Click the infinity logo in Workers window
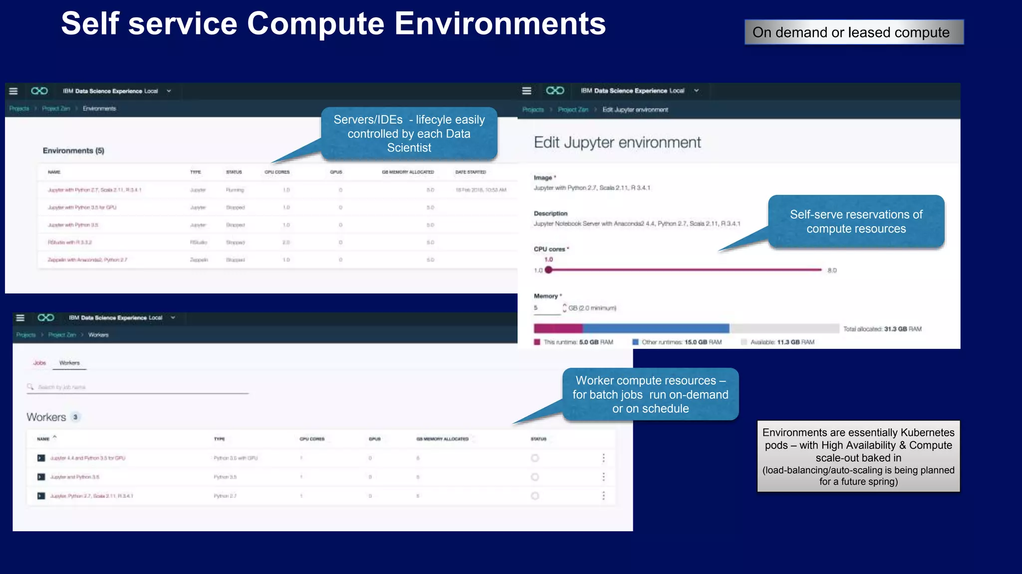 click(x=46, y=317)
